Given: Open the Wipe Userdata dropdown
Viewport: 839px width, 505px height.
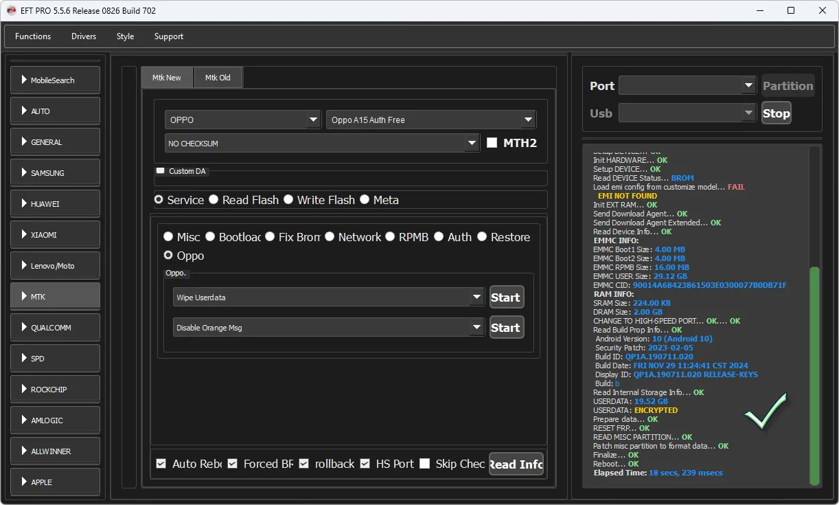Looking at the screenshot, I should click(329, 298).
